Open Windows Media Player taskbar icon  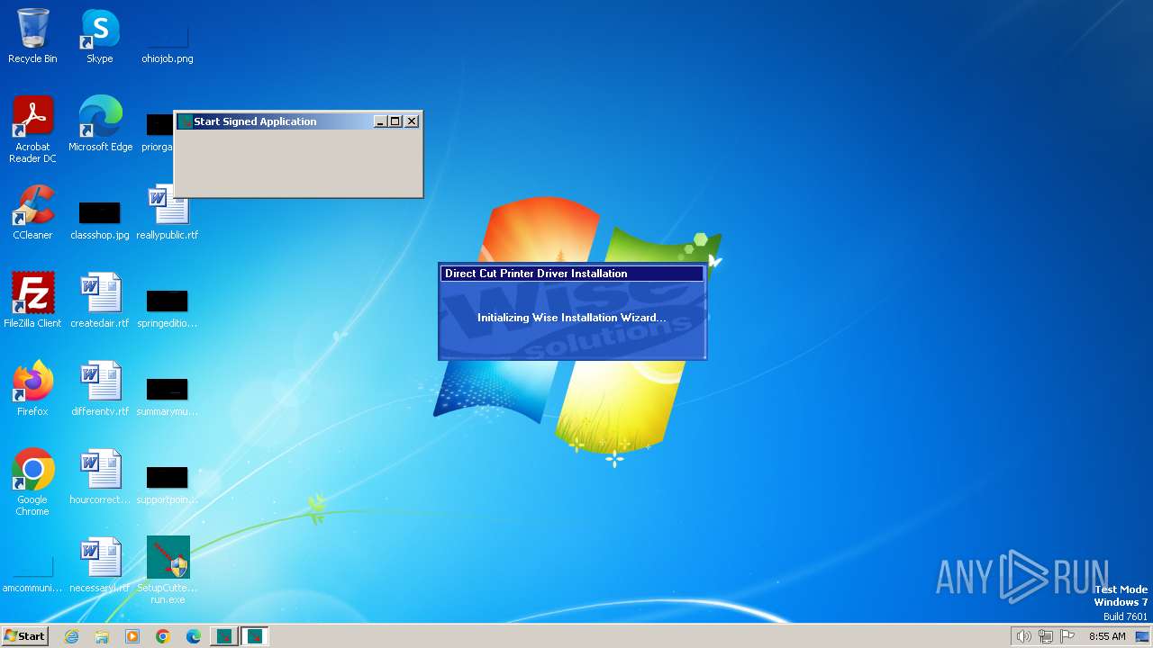132,636
